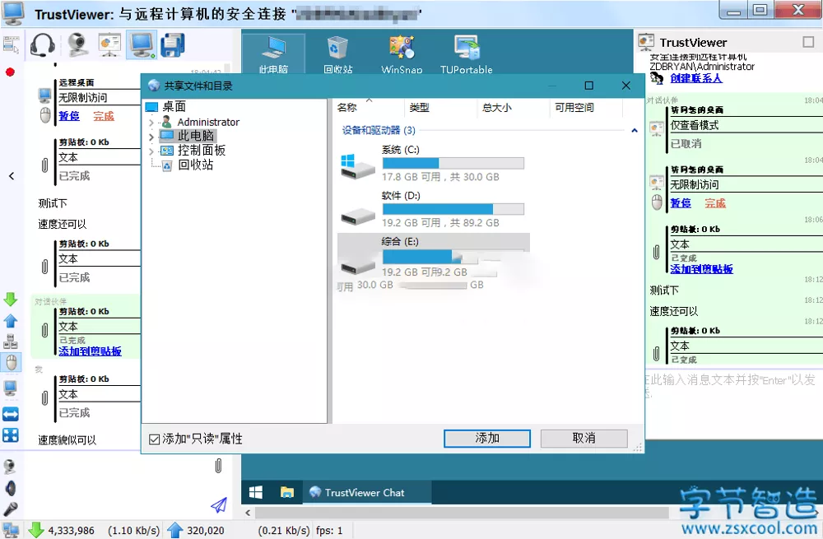Image resolution: width=823 pixels, height=539 pixels.
Task: Click the paperclip attach icon by message box
Action: click(218, 466)
